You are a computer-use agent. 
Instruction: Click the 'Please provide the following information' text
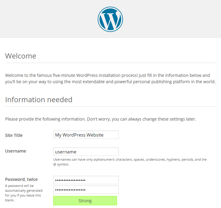(x=101, y=119)
